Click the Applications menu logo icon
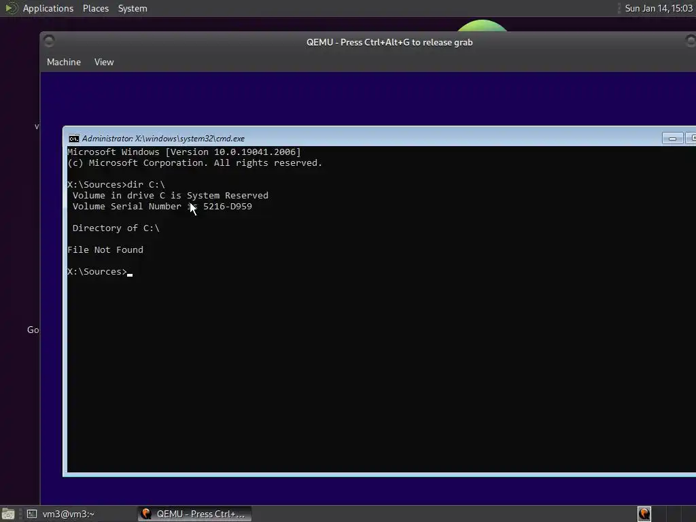696x522 pixels. tap(11, 8)
